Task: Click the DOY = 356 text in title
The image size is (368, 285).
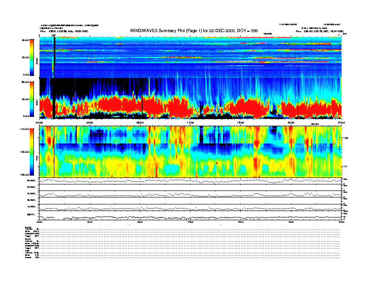Action: coord(248,31)
